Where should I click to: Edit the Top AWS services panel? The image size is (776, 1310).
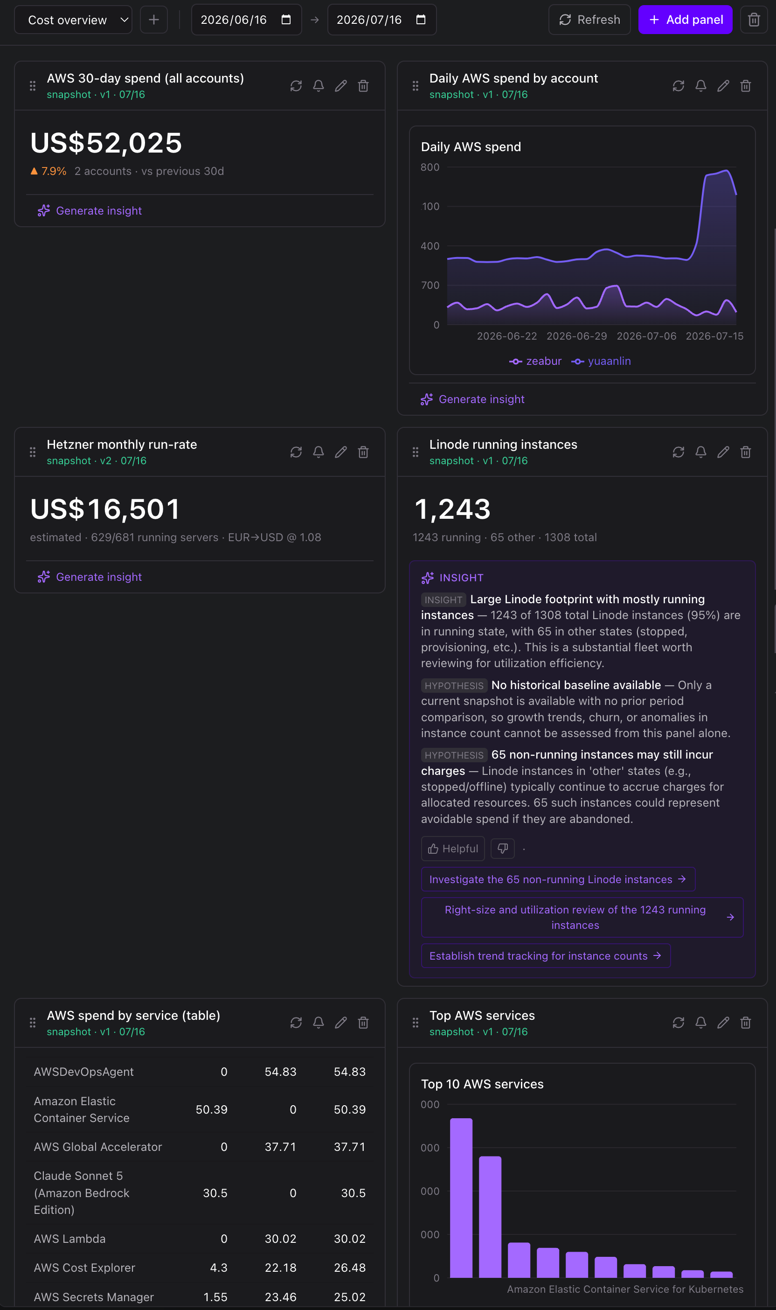click(723, 1023)
